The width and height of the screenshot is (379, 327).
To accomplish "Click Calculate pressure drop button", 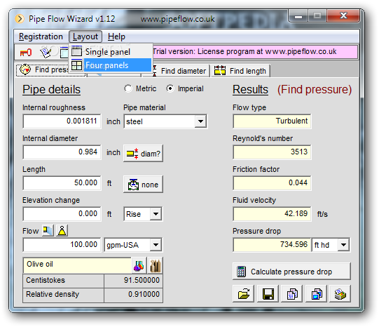I will 291,272.
